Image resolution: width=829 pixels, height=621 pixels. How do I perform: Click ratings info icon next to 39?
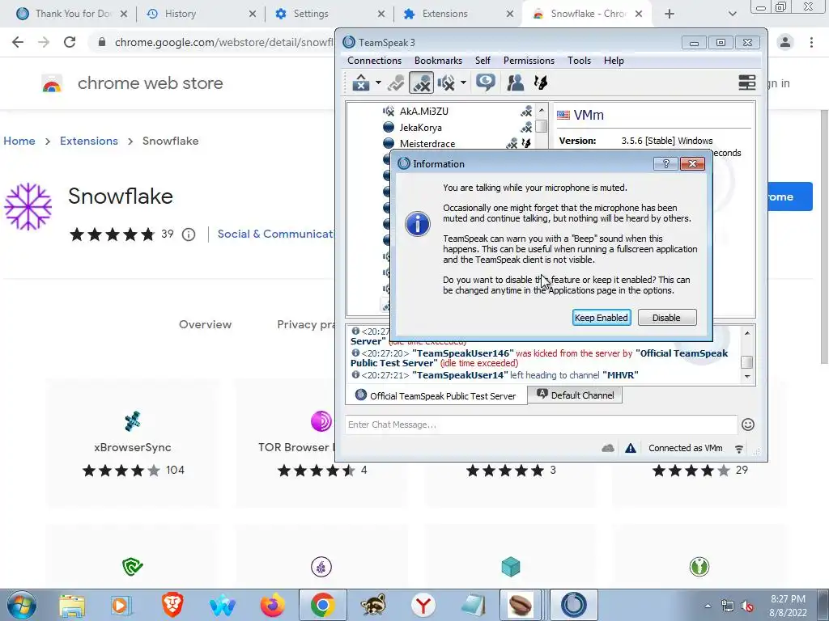[x=188, y=234]
